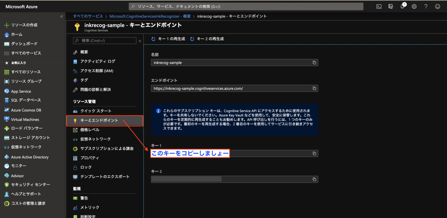This screenshot has height=218, width=447.
Task: Collapse the resource menu panel chevron
Action: coord(140,41)
